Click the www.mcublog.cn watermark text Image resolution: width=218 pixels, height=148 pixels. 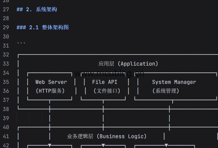109,73
